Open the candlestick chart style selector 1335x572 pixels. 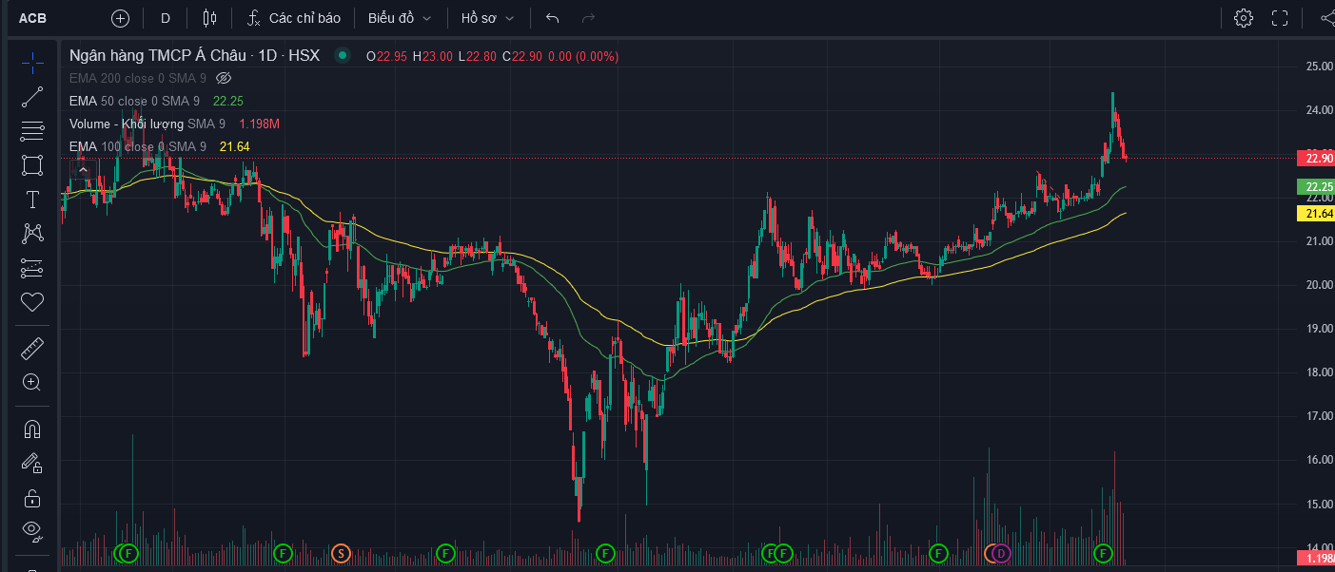(x=210, y=18)
